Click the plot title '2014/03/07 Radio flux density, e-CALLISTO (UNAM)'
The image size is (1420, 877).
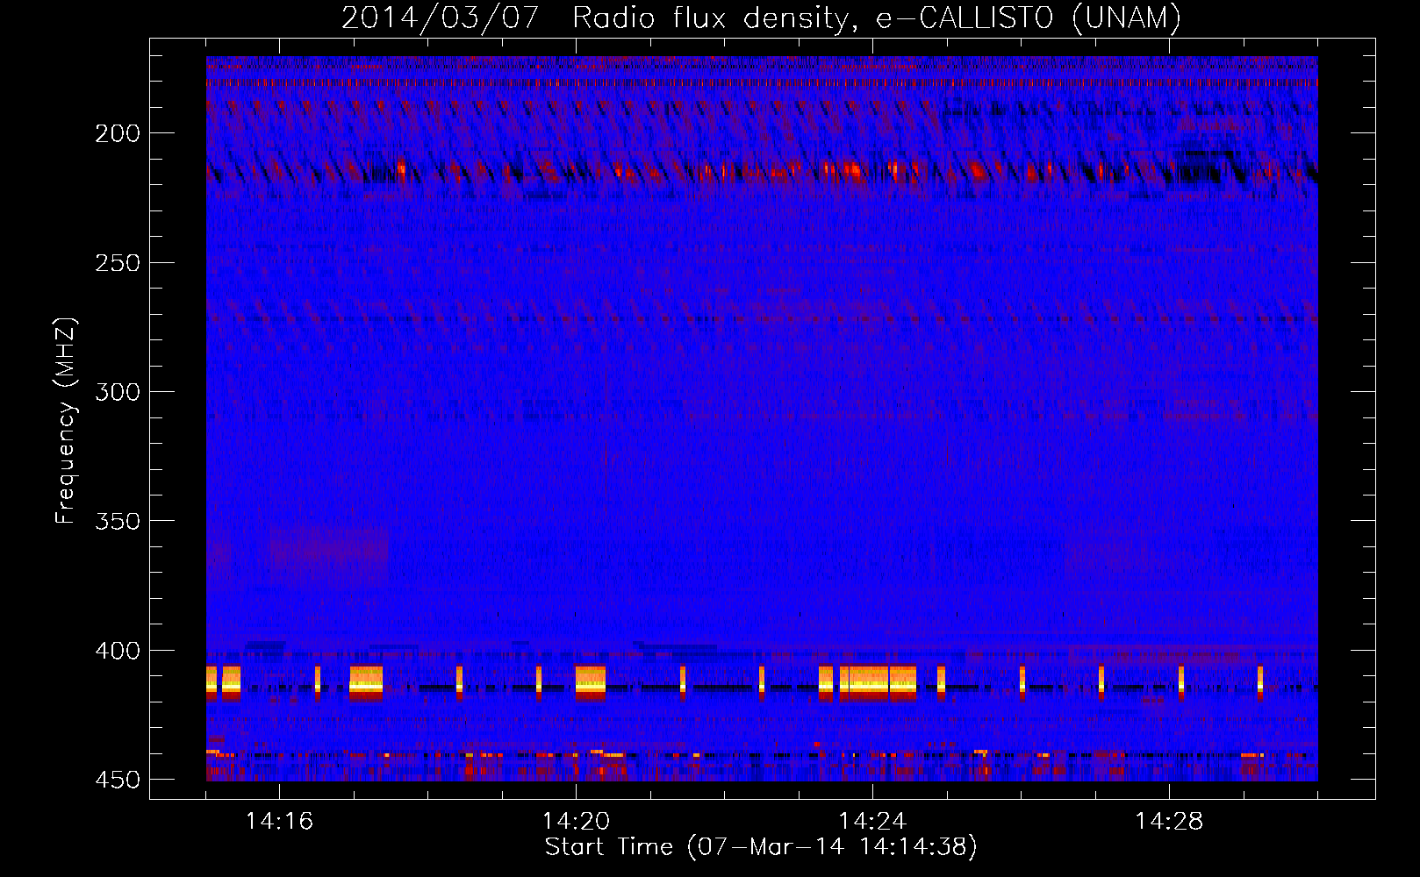pyautogui.click(x=761, y=18)
